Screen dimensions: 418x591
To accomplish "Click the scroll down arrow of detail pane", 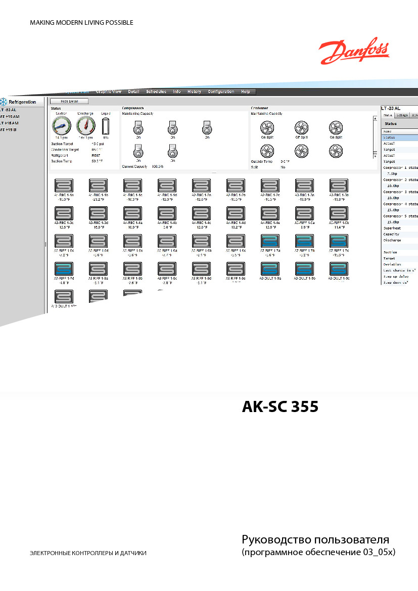I will click(x=375, y=156).
